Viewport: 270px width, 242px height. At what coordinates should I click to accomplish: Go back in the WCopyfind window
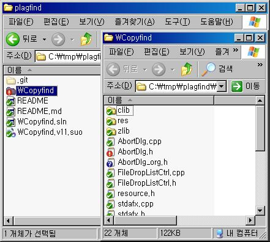pos(122,69)
